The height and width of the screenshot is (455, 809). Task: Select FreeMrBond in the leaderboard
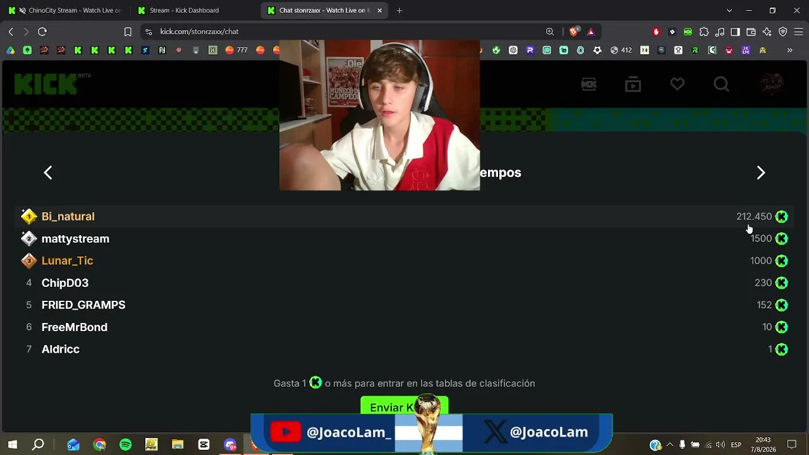[75, 327]
